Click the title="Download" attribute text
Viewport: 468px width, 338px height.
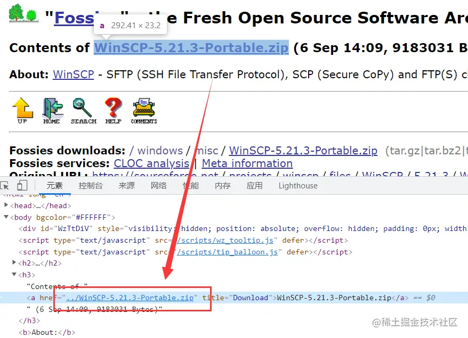[237, 298]
